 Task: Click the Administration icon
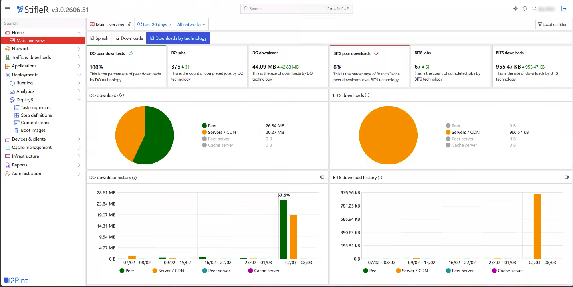coord(8,174)
